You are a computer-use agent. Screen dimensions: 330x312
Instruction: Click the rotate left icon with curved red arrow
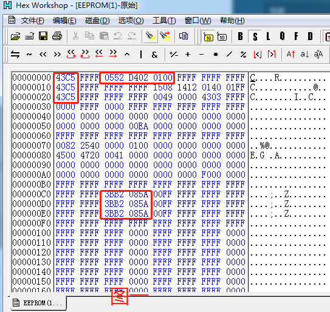(x=71, y=54)
